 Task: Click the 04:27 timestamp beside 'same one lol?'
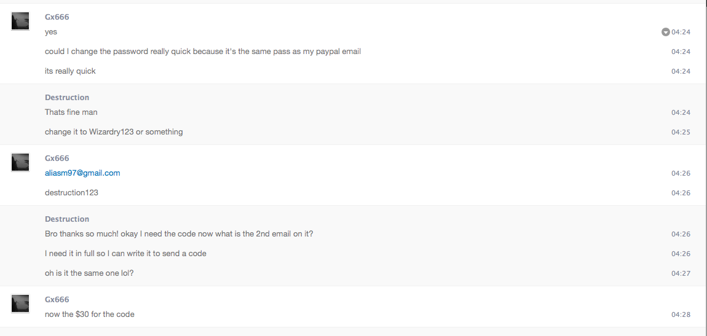pos(681,273)
